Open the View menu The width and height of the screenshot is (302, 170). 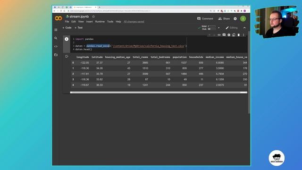(81, 22)
